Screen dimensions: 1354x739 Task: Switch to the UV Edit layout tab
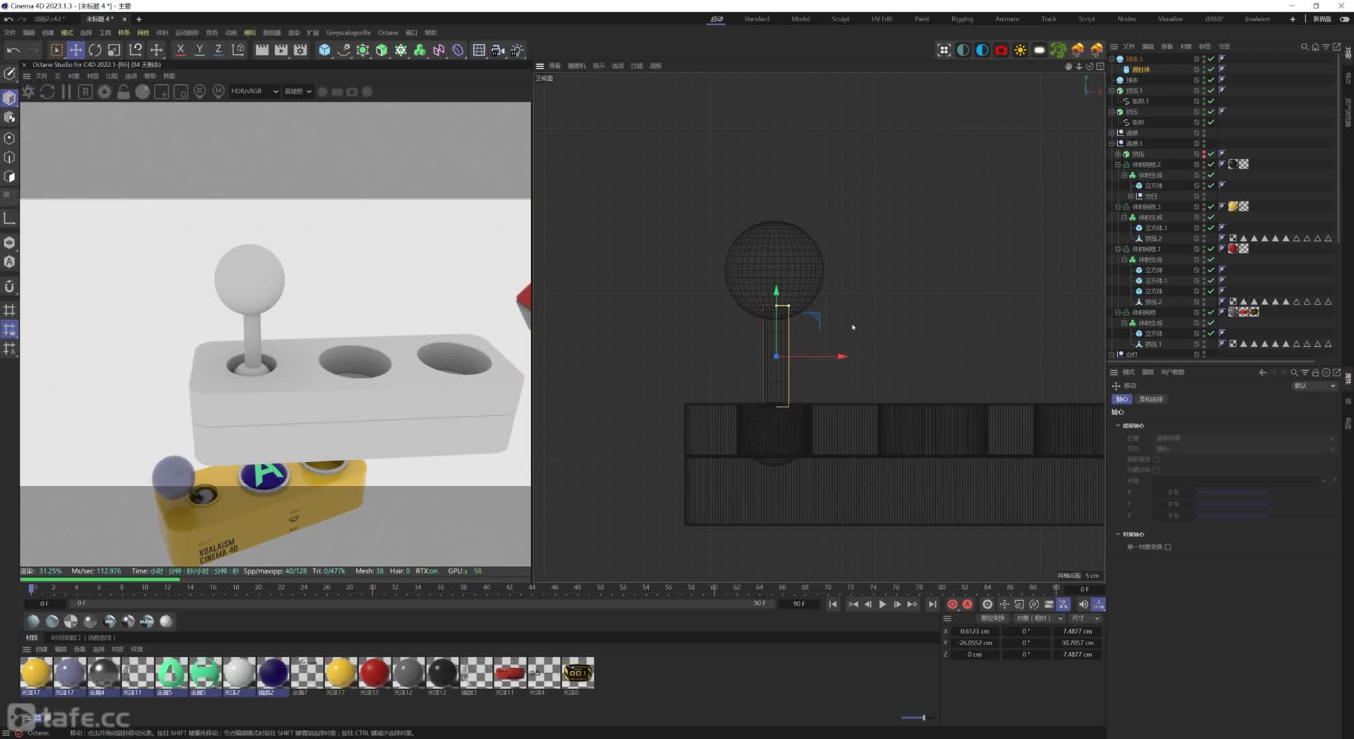click(882, 19)
